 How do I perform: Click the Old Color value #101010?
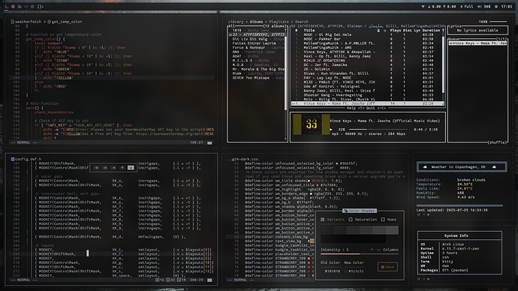(x=332, y=271)
